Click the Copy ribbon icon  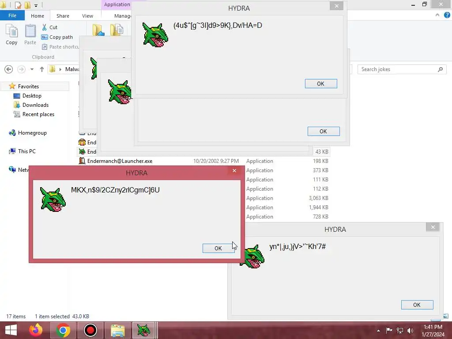pos(11,34)
